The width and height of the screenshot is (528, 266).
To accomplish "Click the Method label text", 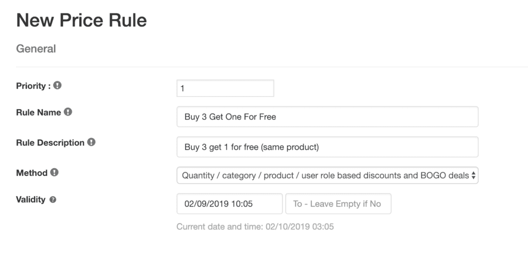I will coord(31,173).
